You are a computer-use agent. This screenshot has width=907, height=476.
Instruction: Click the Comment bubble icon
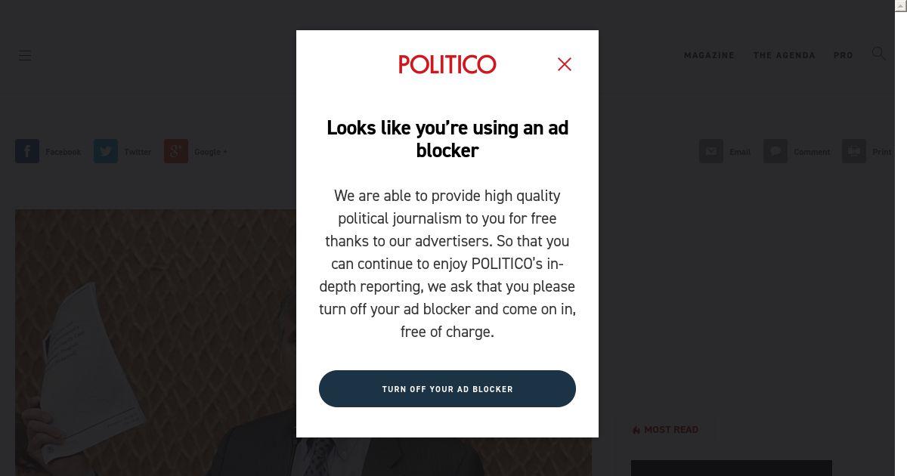tap(775, 151)
